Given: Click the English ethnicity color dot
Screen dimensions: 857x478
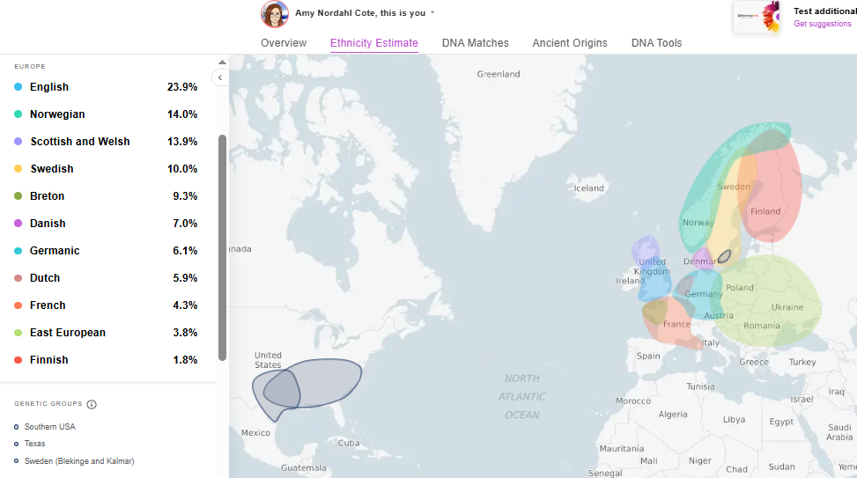Looking at the screenshot, I should (x=18, y=87).
